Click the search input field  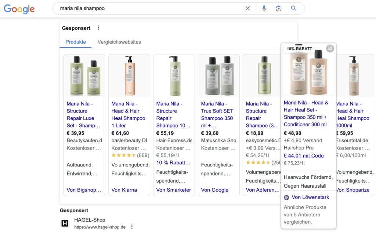(x=147, y=8)
